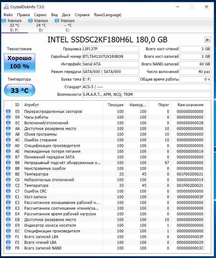The height and width of the screenshot is (258, 216).
Task: Click status circle for attribute AB
Action: coord(8,134)
